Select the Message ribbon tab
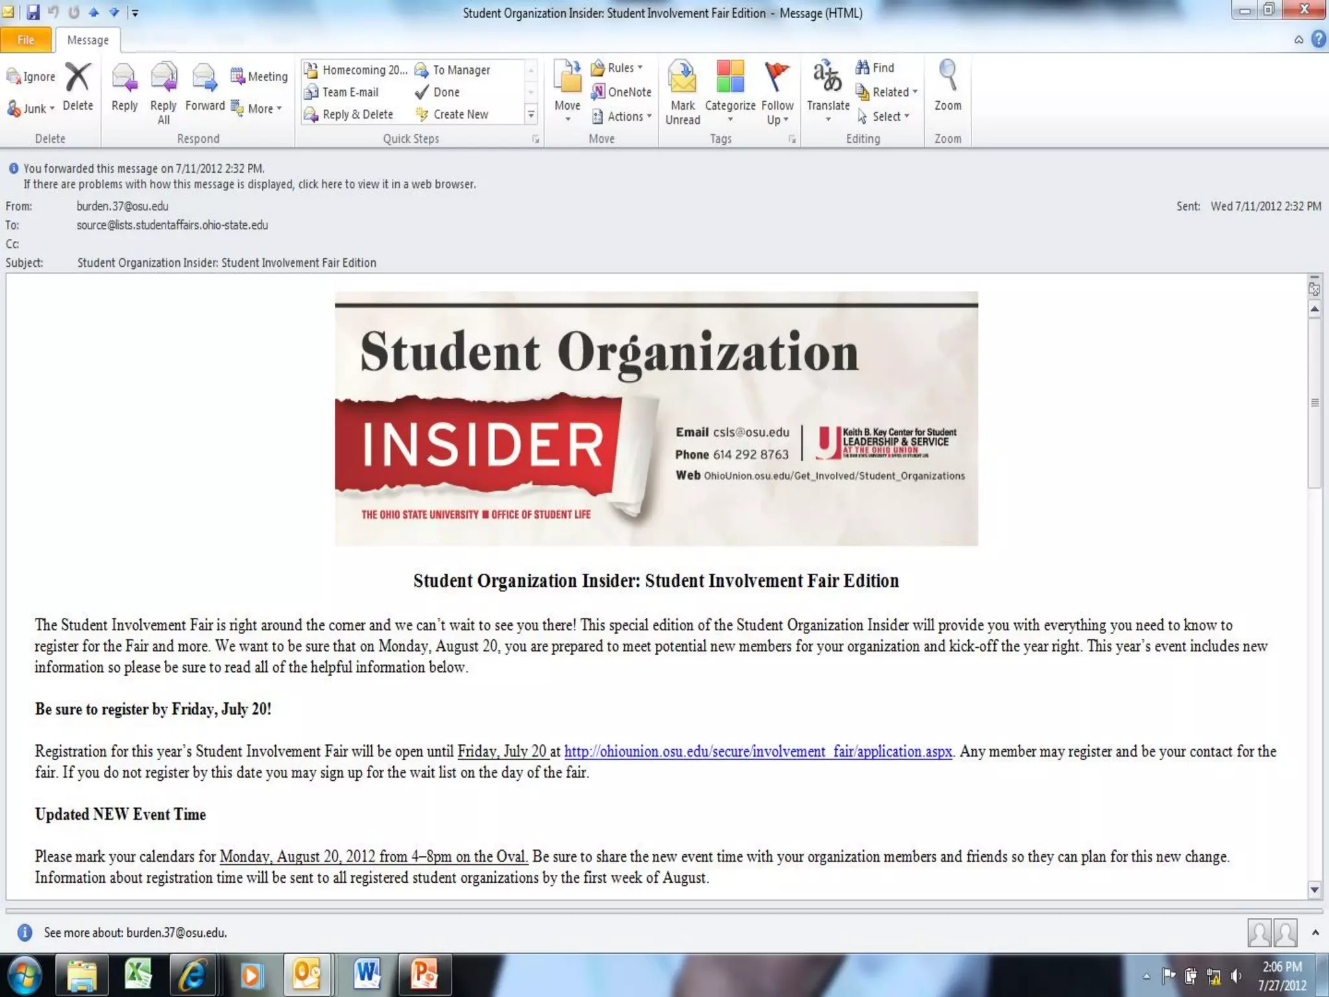Viewport: 1329px width, 997px height. [88, 40]
